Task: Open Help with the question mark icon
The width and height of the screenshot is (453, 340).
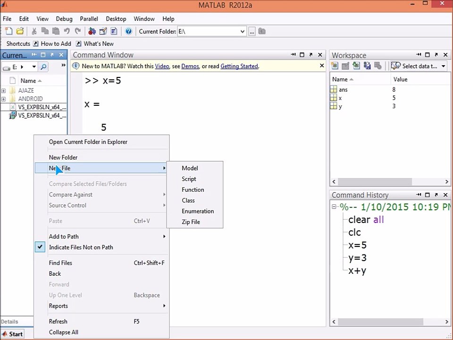Action: [128, 31]
